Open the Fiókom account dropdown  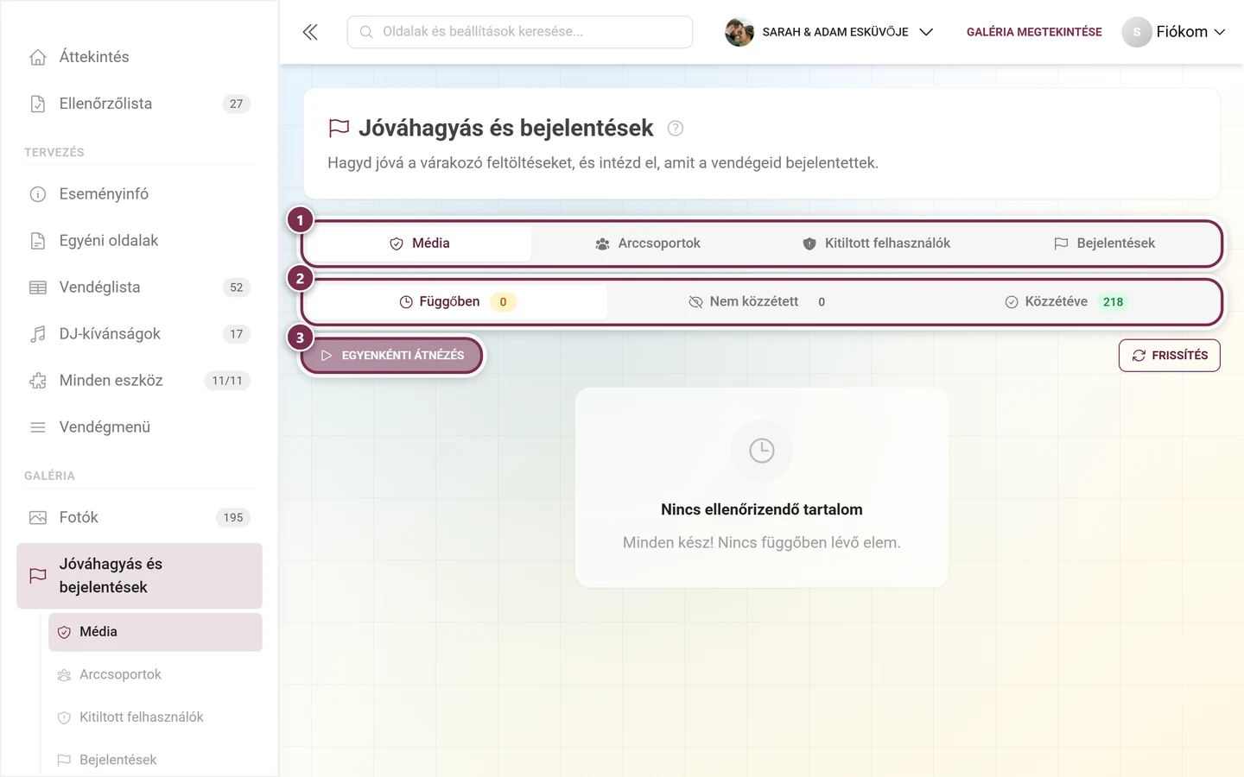(x=1173, y=32)
